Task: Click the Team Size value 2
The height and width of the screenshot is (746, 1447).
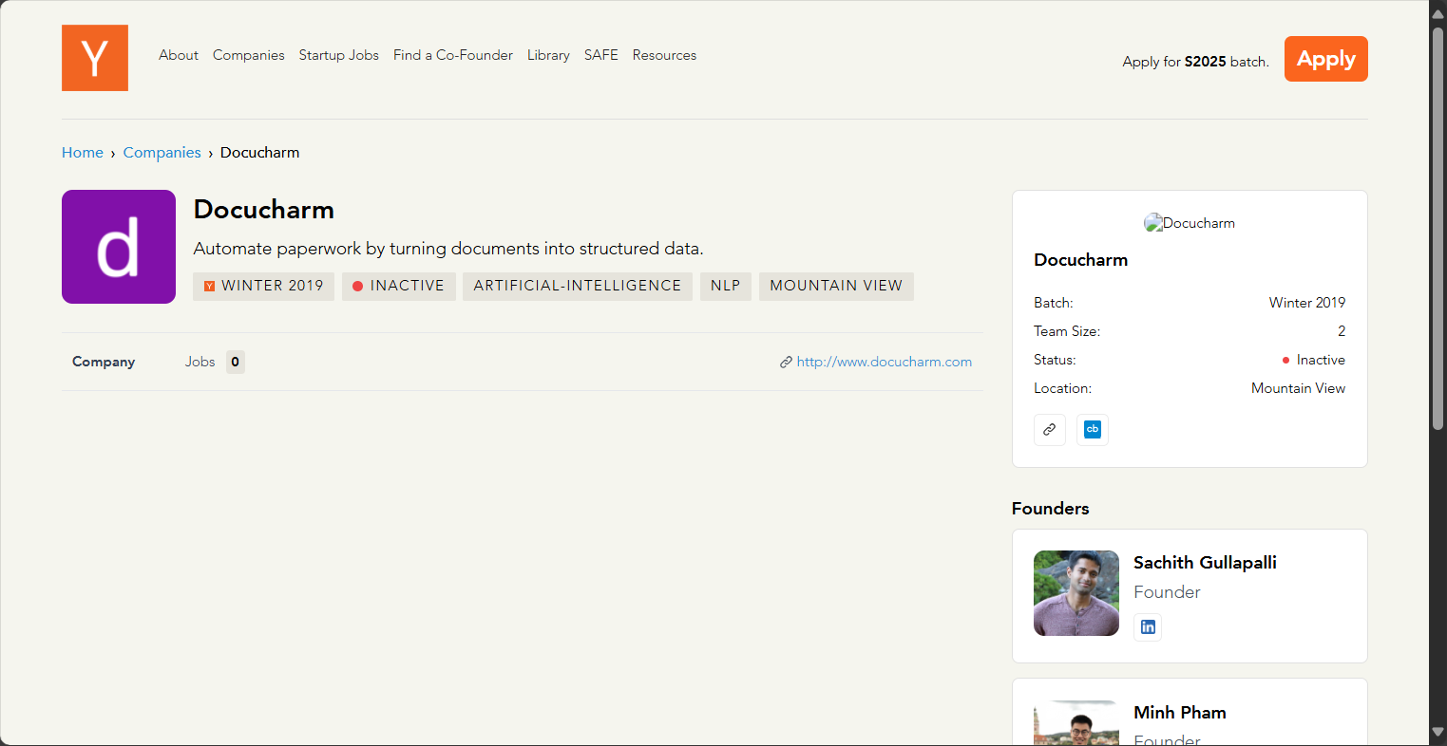Action: (1342, 331)
